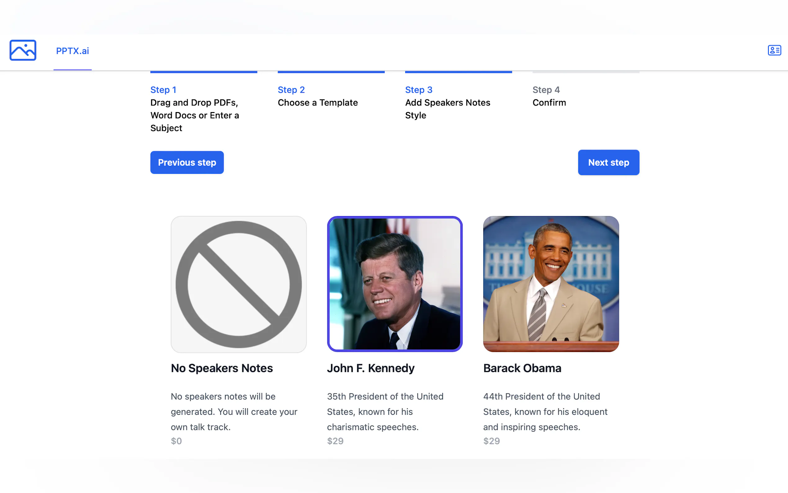Screen dimensions: 788x493
Task: Click the image logo icon in header
Action: tap(23, 50)
